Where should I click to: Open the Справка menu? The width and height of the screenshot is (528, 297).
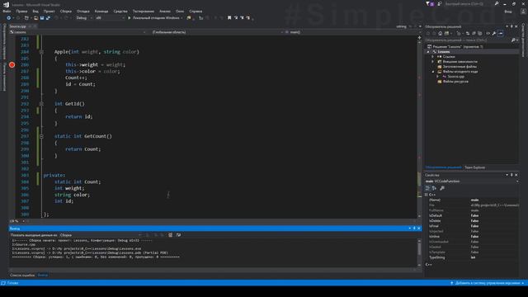[x=196, y=11]
